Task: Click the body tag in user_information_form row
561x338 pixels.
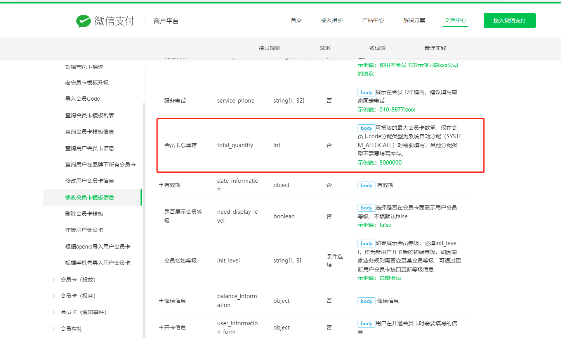Action: click(366, 324)
